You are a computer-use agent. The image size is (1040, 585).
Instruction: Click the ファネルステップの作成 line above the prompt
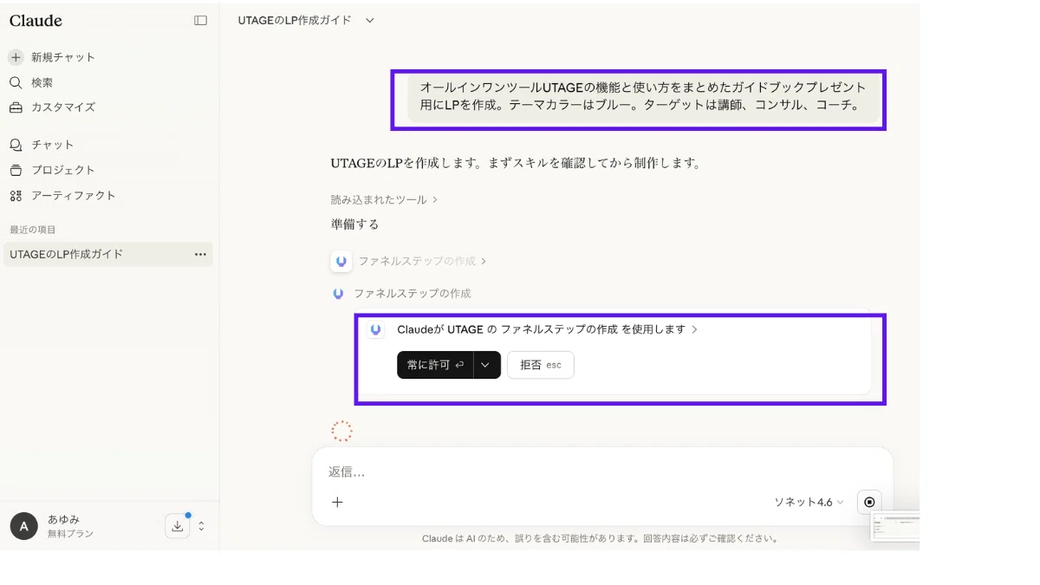click(413, 294)
